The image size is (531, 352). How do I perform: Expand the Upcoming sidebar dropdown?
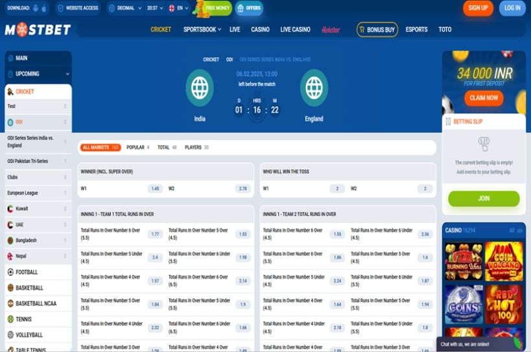pyautogui.click(x=38, y=74)
